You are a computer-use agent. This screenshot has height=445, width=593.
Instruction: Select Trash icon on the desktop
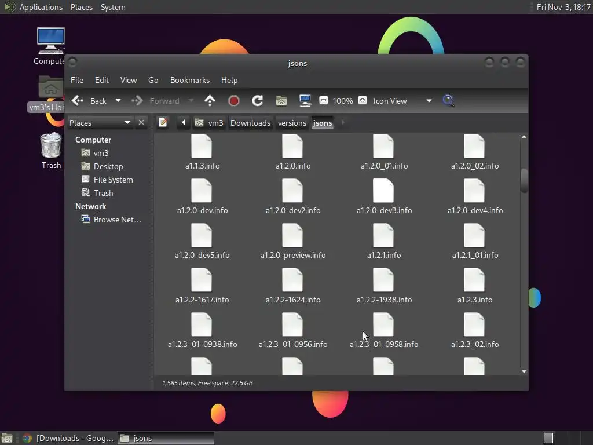tap(51, 151)
